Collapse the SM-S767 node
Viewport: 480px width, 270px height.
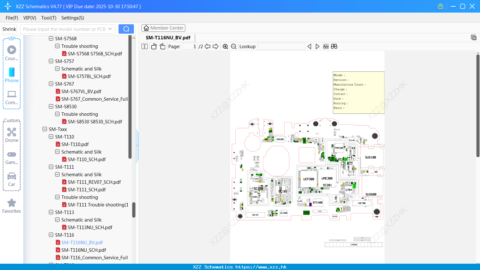click(51, 84)
